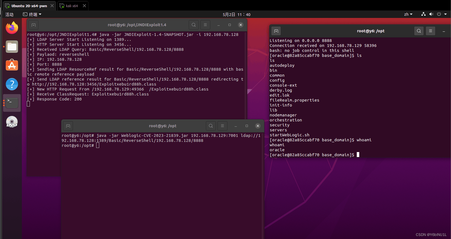Click 'autodeploy' in directory listing

coord(282,65)
